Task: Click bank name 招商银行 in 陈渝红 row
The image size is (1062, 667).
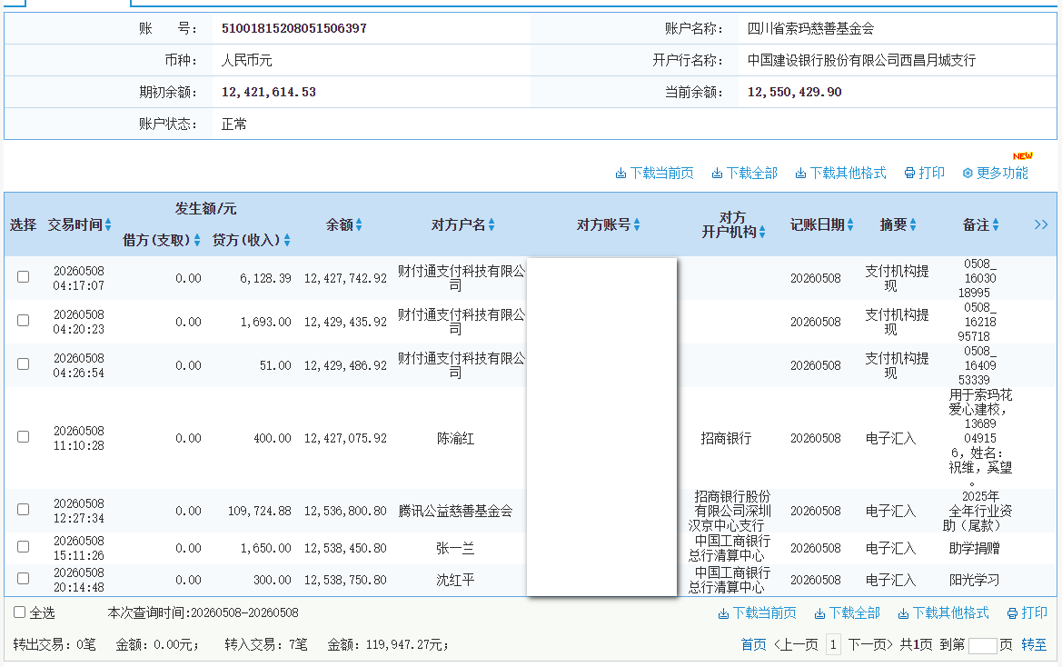Action: (x=726, y=438)
